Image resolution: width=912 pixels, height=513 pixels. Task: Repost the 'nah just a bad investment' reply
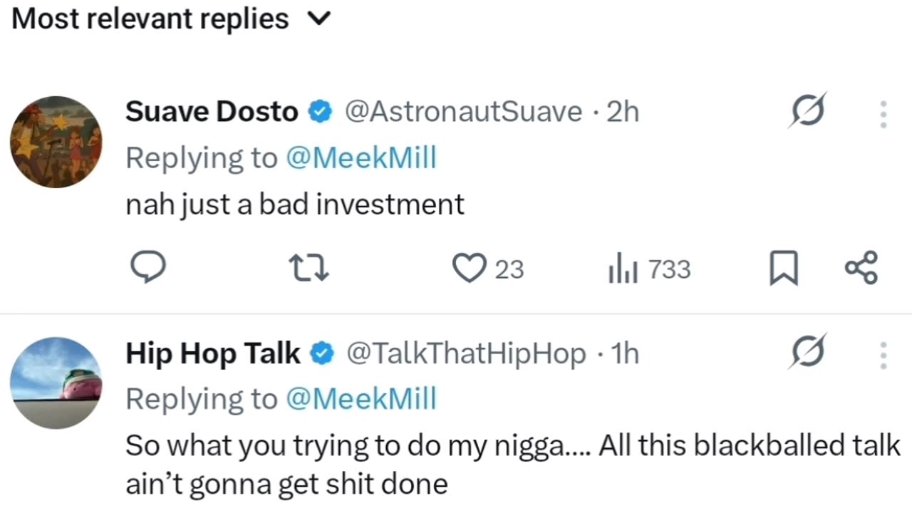tap(309, 269)
